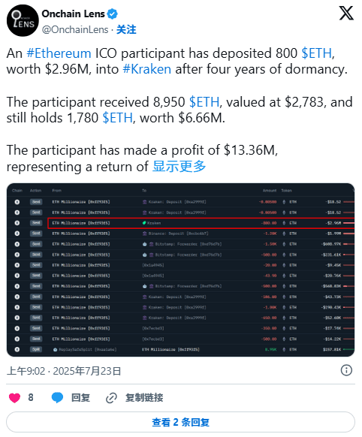Click the copy link chain icon
Viewport: 362px width, 437px height.
pyautogui.click(x=111, y=398)
